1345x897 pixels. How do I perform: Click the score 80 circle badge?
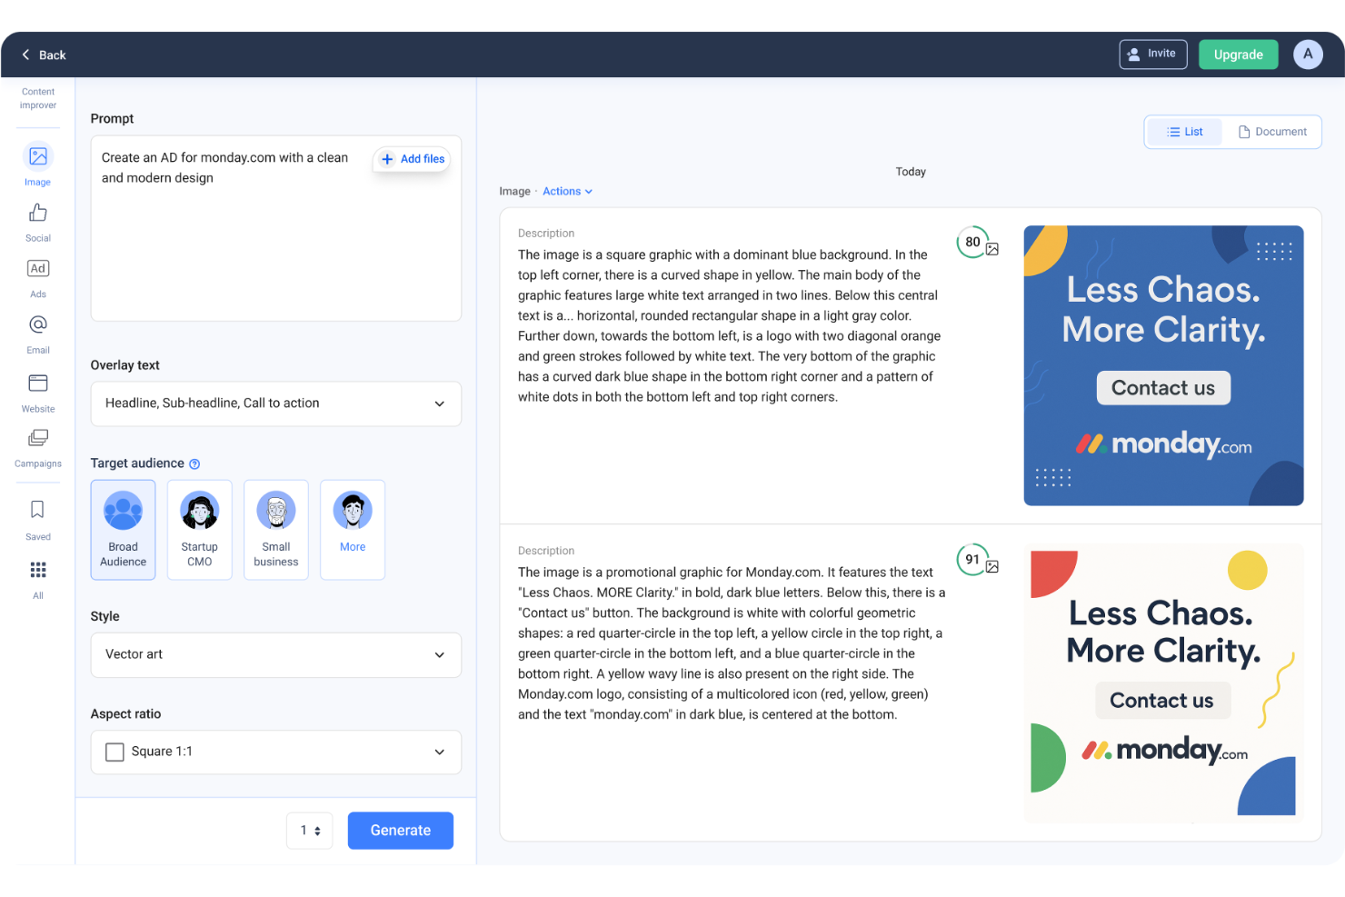pyautogui.click(x=972, y=242)
